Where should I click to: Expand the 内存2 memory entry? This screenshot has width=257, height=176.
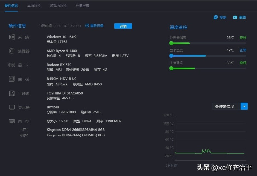[24, 135]
